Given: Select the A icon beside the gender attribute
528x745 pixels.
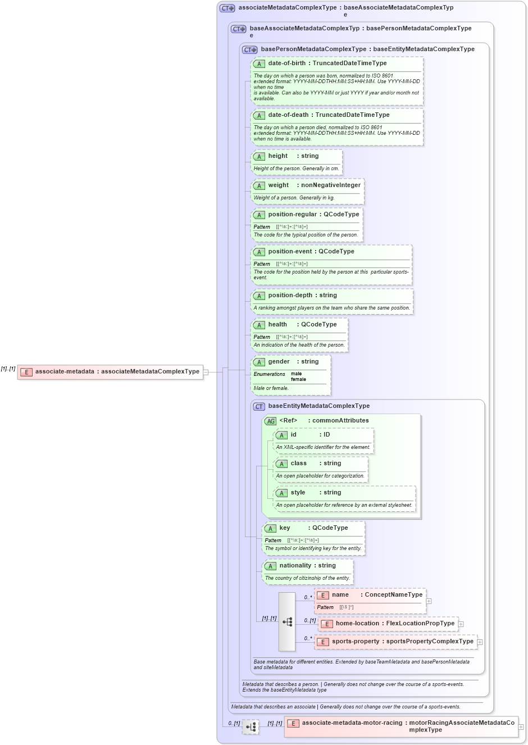Looking at the screenshot, I should [x=259, y=362].
